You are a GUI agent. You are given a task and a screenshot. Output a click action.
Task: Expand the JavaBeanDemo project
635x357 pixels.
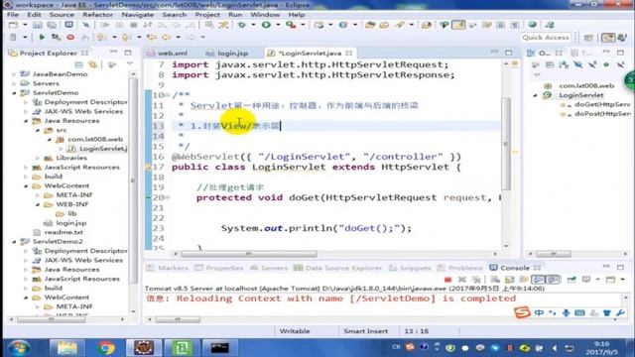(14, 74)
